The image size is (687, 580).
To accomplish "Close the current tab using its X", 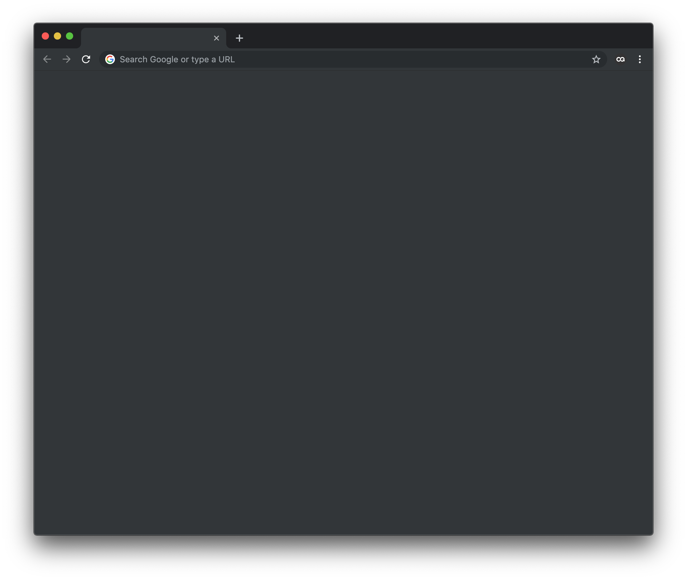I will click(216, 38).
